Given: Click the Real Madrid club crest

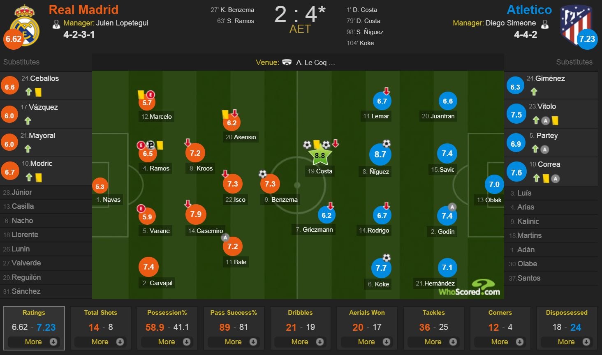Looking at the screenshot, I should 25,25.
